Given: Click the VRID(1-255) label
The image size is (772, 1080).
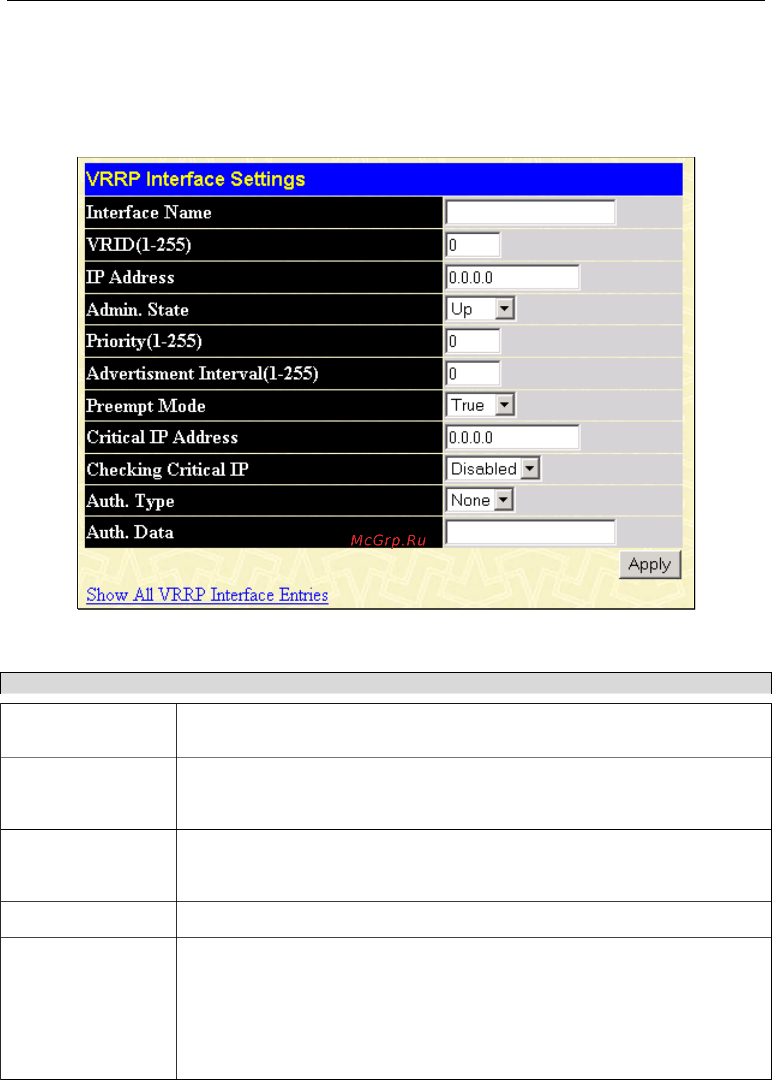Looking at the screenshot, I should click(x=139, y=245).
